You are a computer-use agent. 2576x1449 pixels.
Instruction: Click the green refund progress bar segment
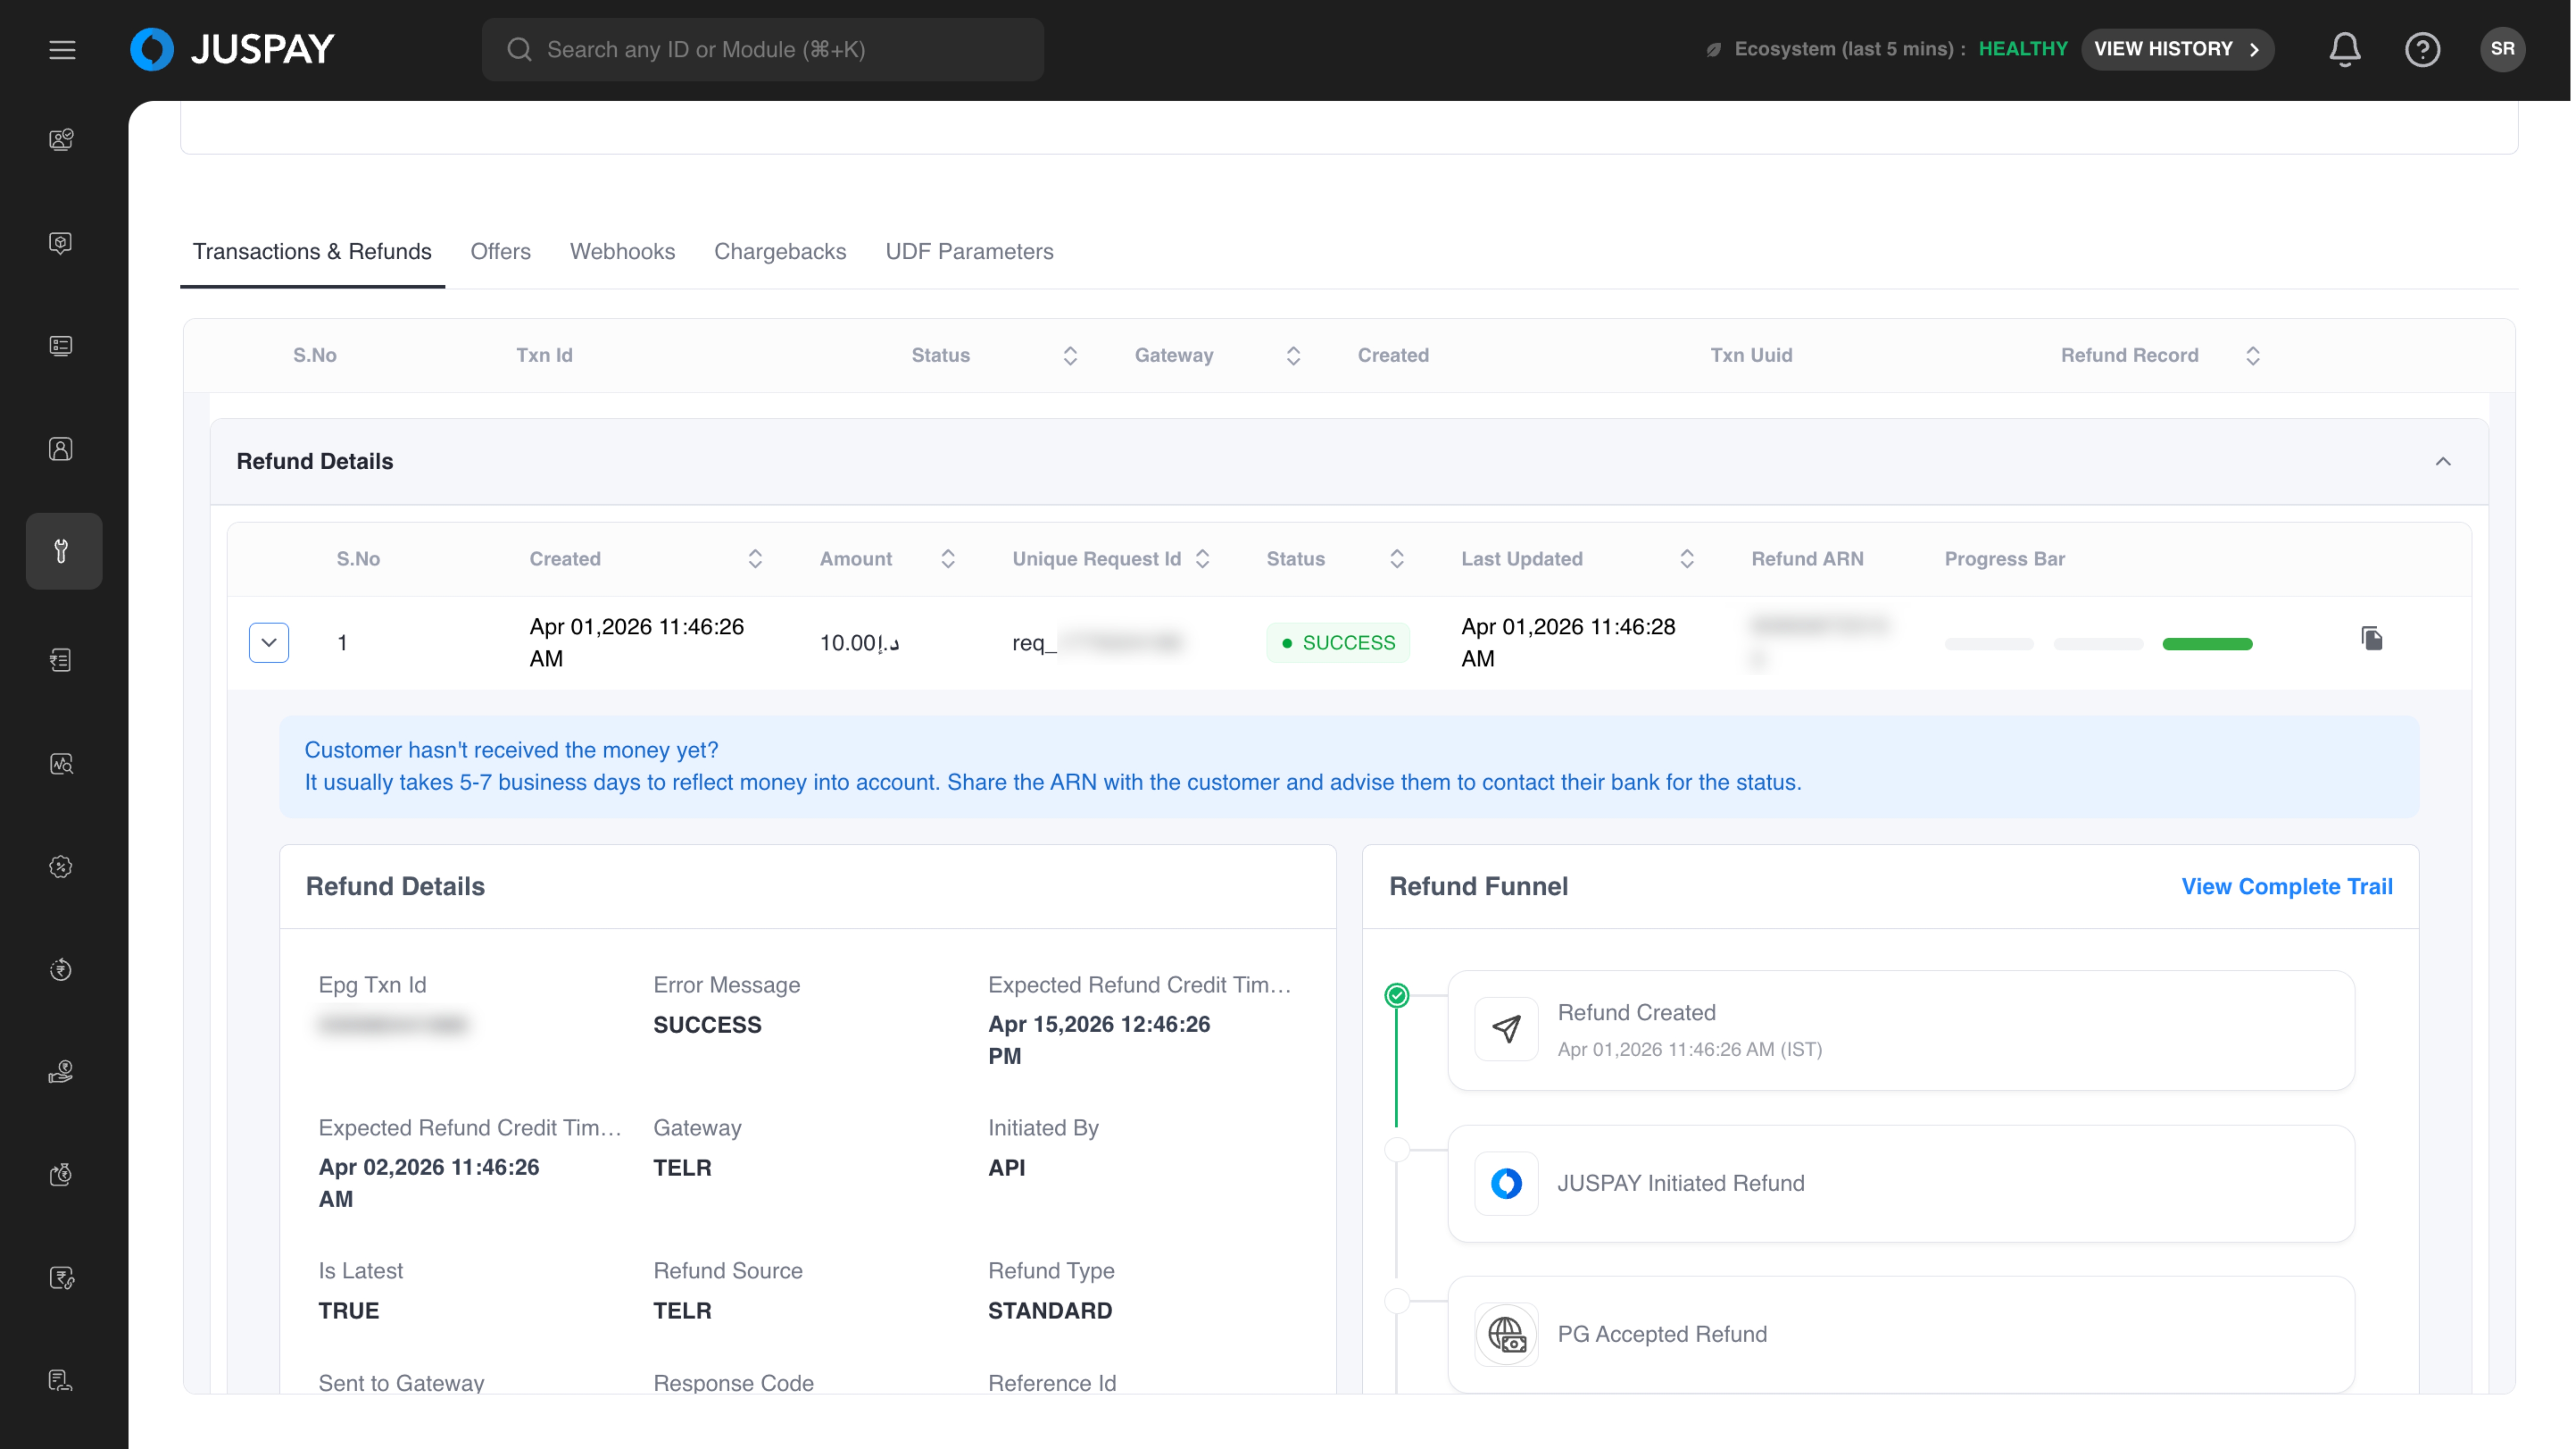click(x=2207, y=643)
